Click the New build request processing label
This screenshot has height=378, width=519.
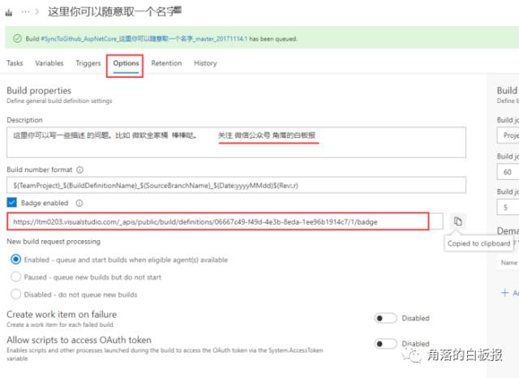click(54, 242)
